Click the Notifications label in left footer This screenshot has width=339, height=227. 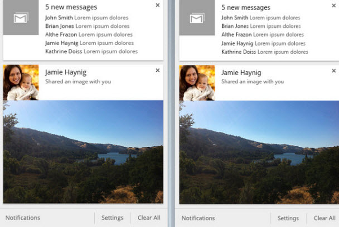(23, 218)
